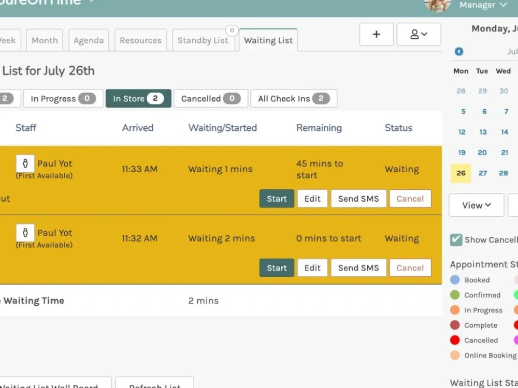Cancel the 11:32 AM waiting entry
This screenshot has height=388, width=518.
[410, 267]
